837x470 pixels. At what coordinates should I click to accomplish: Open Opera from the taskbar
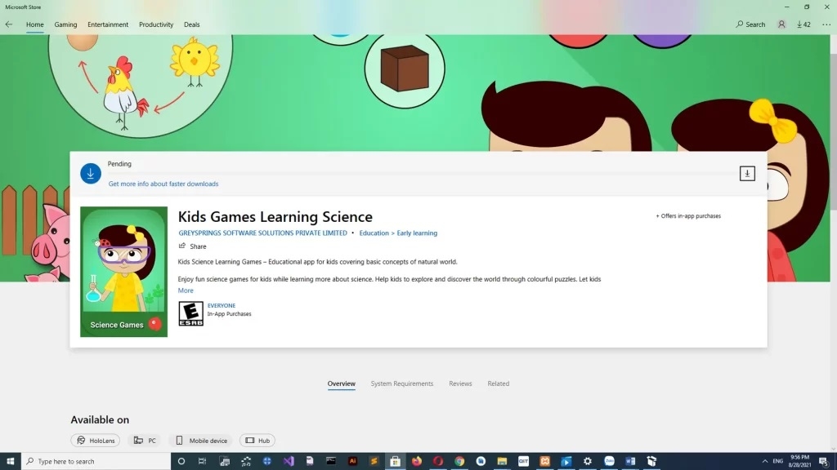click(x=438, y=461)
